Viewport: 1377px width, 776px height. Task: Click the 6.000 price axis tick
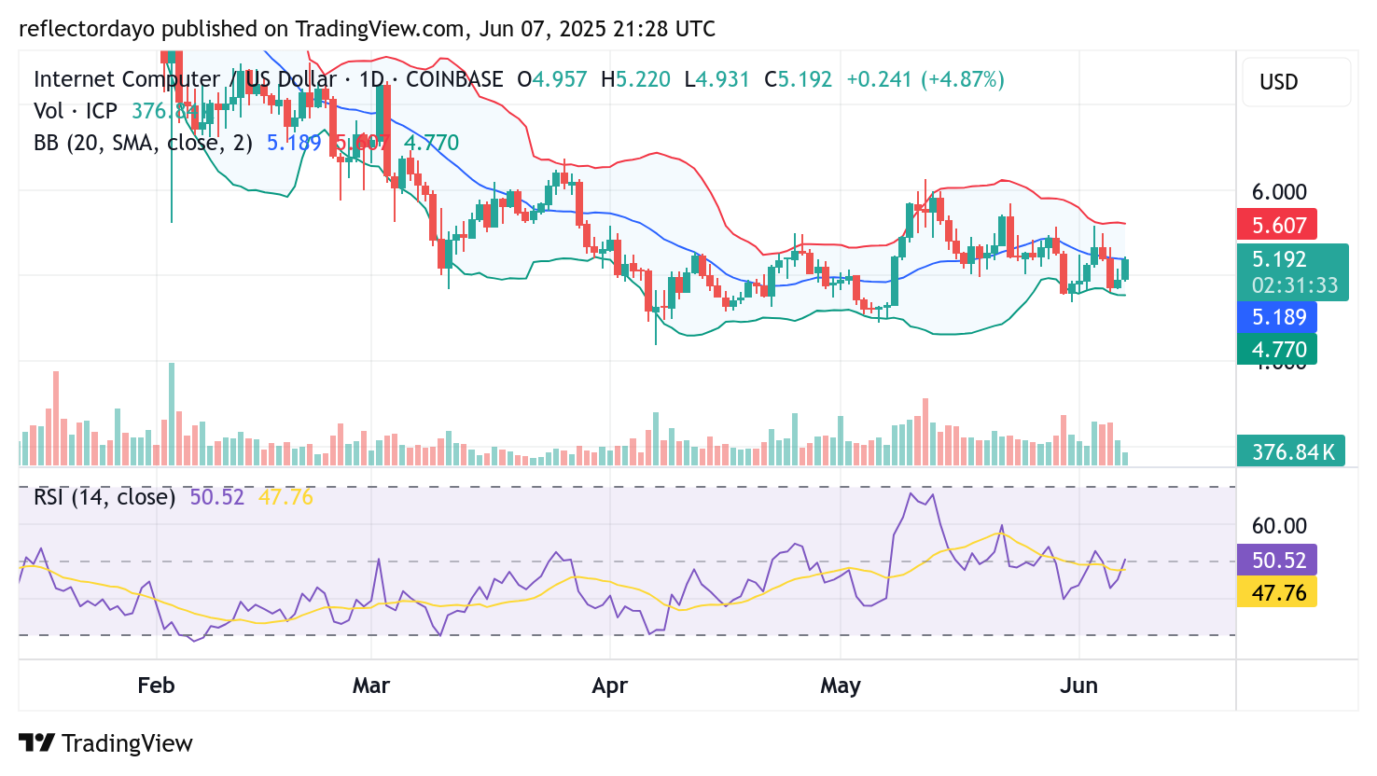coord(1279,192)
